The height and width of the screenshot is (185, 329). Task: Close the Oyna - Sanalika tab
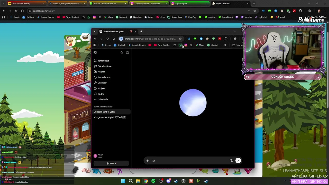click(248, 4)
